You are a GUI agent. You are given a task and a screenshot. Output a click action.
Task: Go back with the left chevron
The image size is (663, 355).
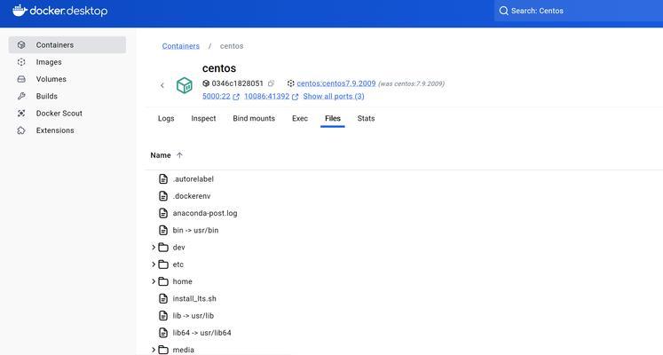pos(162,85)
